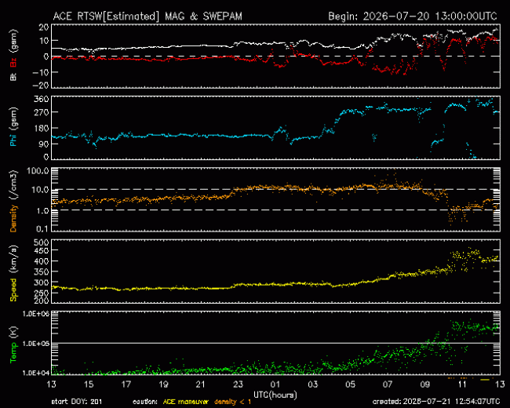Click the '450' tick on Speed axis
510x408 pixels.
pyautogui.click(x=41, y=250)
